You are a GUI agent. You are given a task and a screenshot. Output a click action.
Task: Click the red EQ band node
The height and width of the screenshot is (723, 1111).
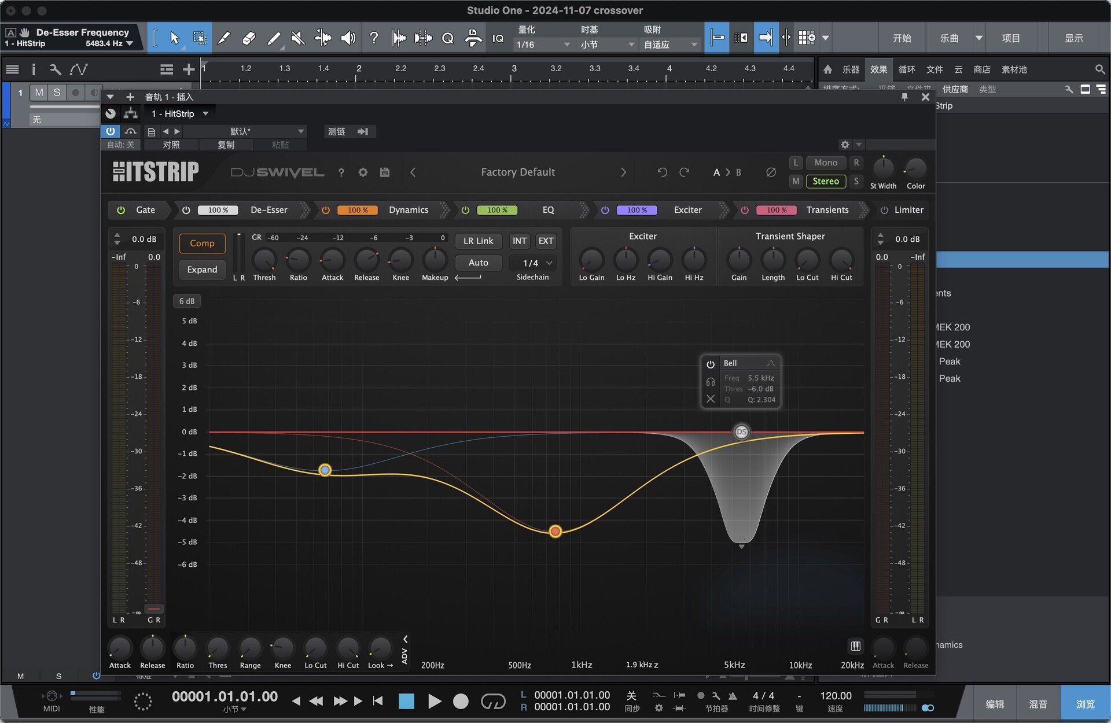coord(555,531)
